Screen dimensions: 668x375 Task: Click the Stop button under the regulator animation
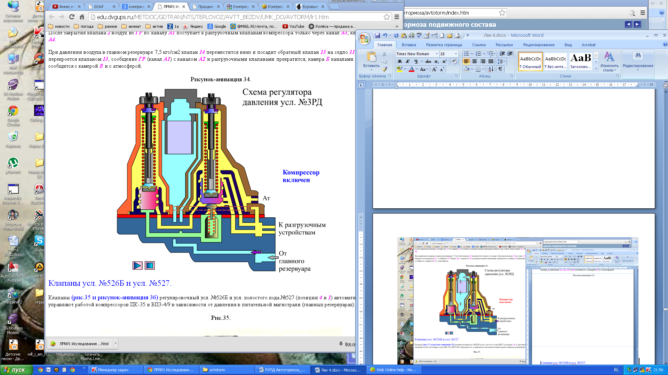click(150, 266)
